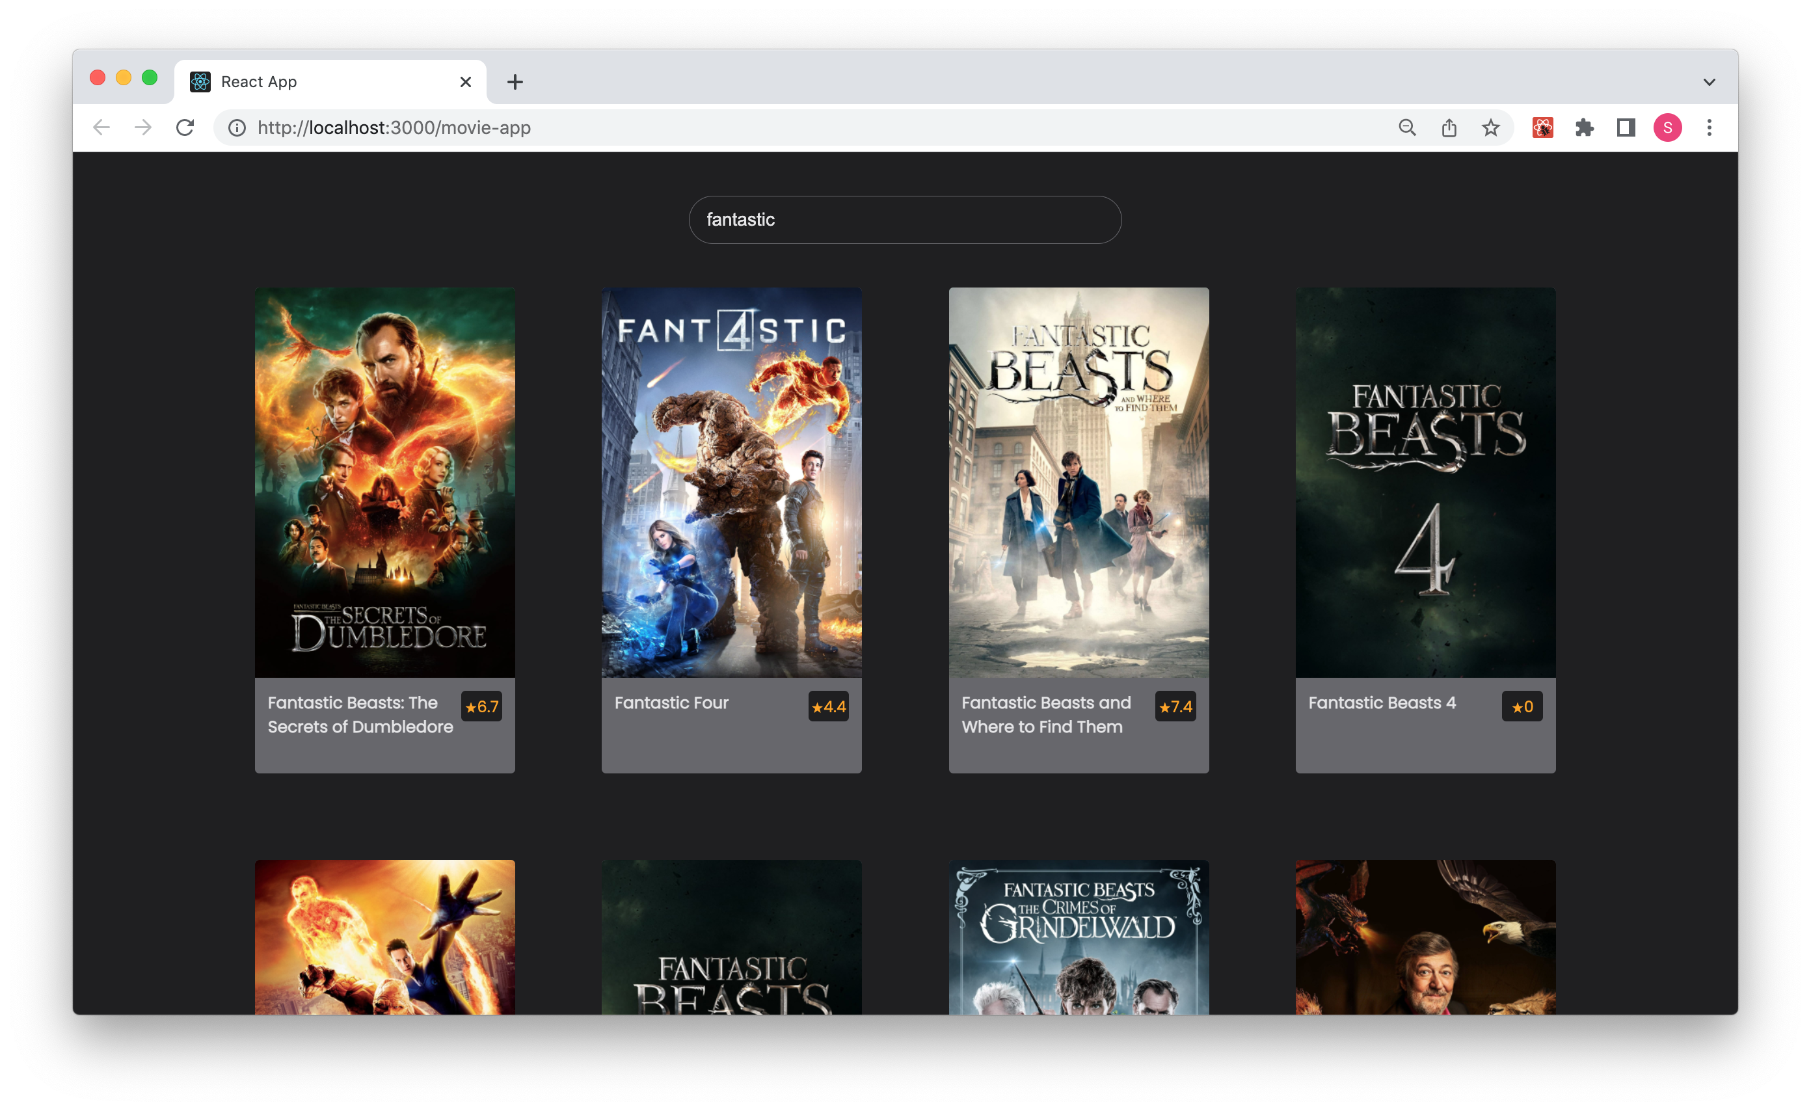Image resolution: width=1811 pixels, height=1111 pixels.
Task: Open the second-row dark Fantastic Beasts poster
Action: pyautogui.click(x=731, y=937)
